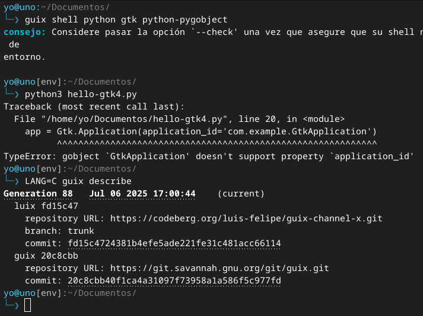Click the luix commit hash starting fd15c4724381
This screenshot has width=423, height=316.
coord(174,243)
